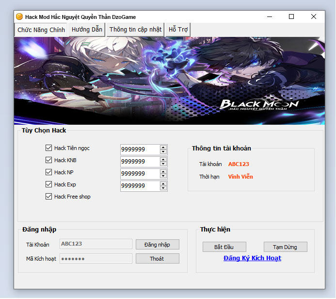Screen dimensions: 336x299
Task: Decrease the Hack Tiên ngọc value with down arrow
Action: pyautogui.click(x=163, y=151)
